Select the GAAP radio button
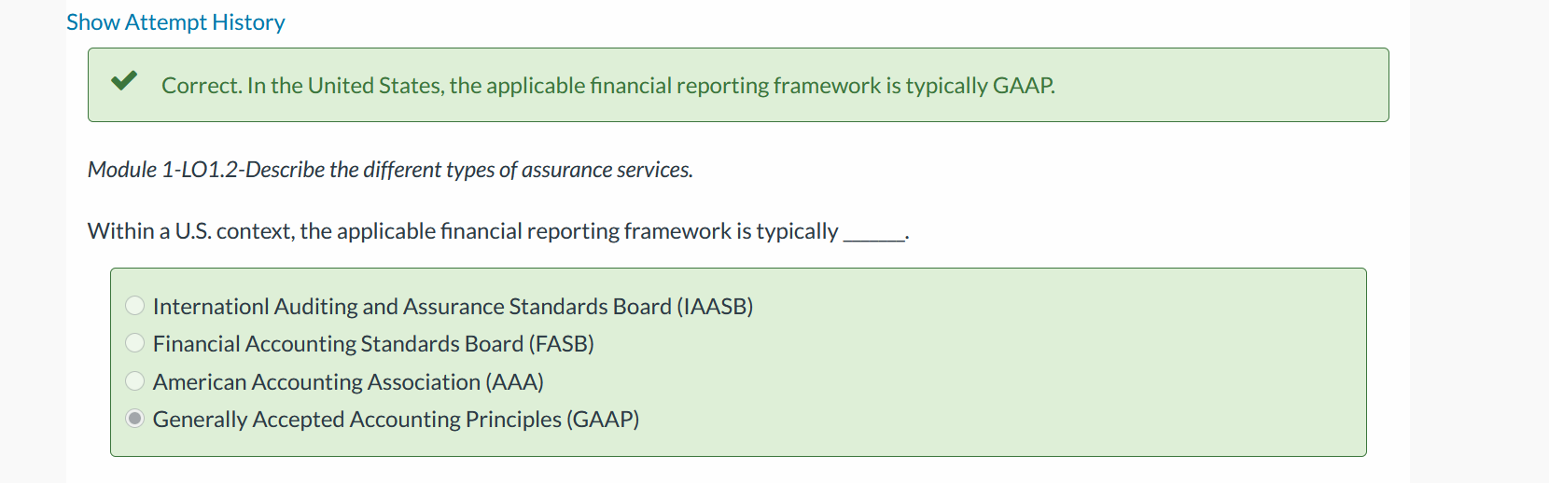Image resolution: width=1549 pixels, height=483 pixels. point(135,419)
